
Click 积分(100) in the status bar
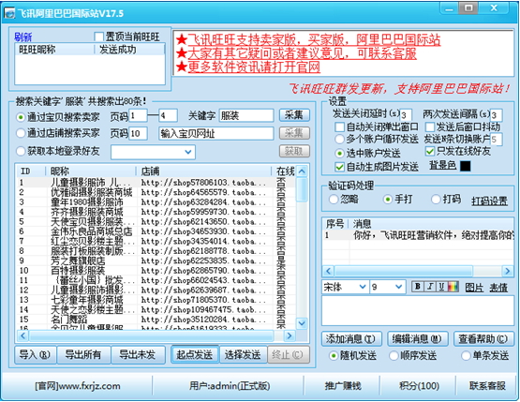[419, 386]
